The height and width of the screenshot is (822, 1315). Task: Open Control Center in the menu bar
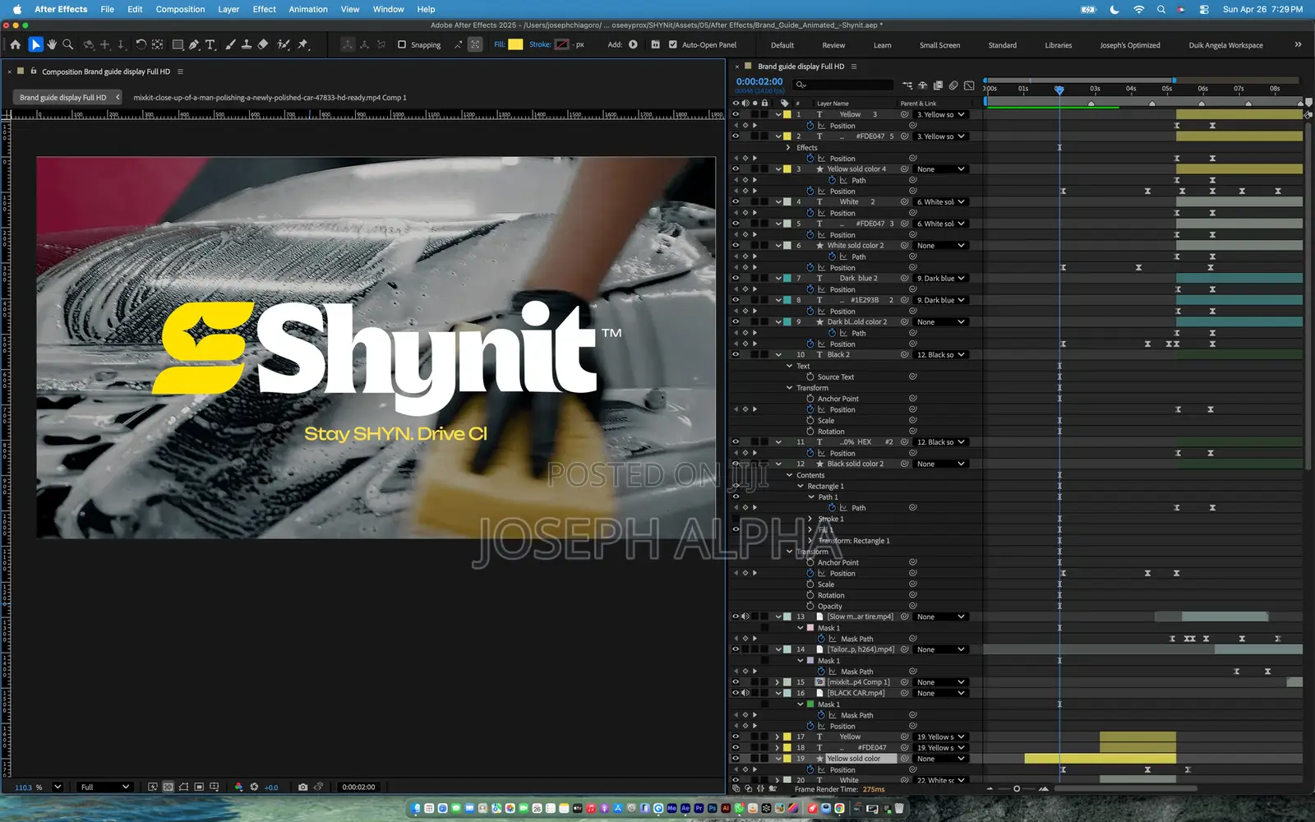coord(1204,9)
